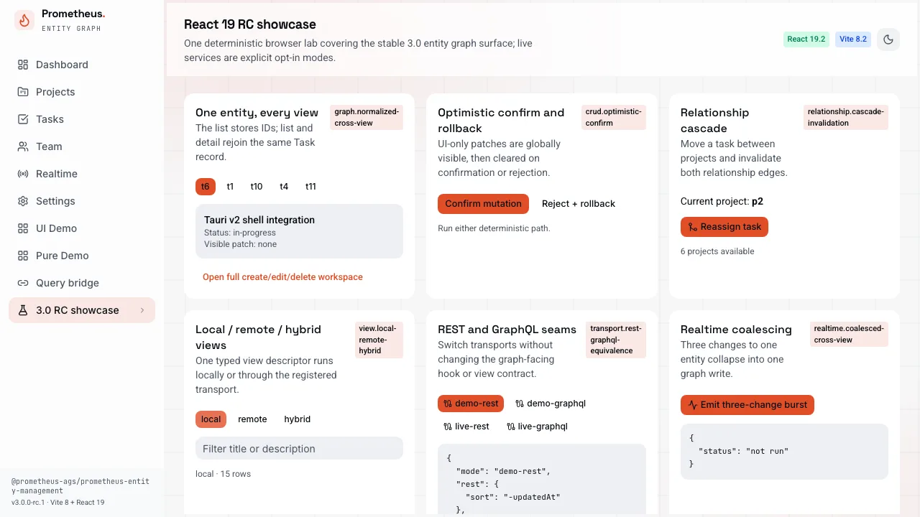
Task: Select task tab t4
Action: click(284, 187)
